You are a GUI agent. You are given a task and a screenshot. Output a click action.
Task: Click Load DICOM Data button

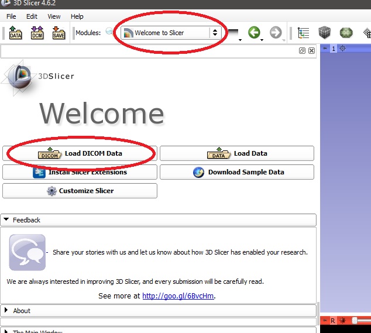pos(80,153)
